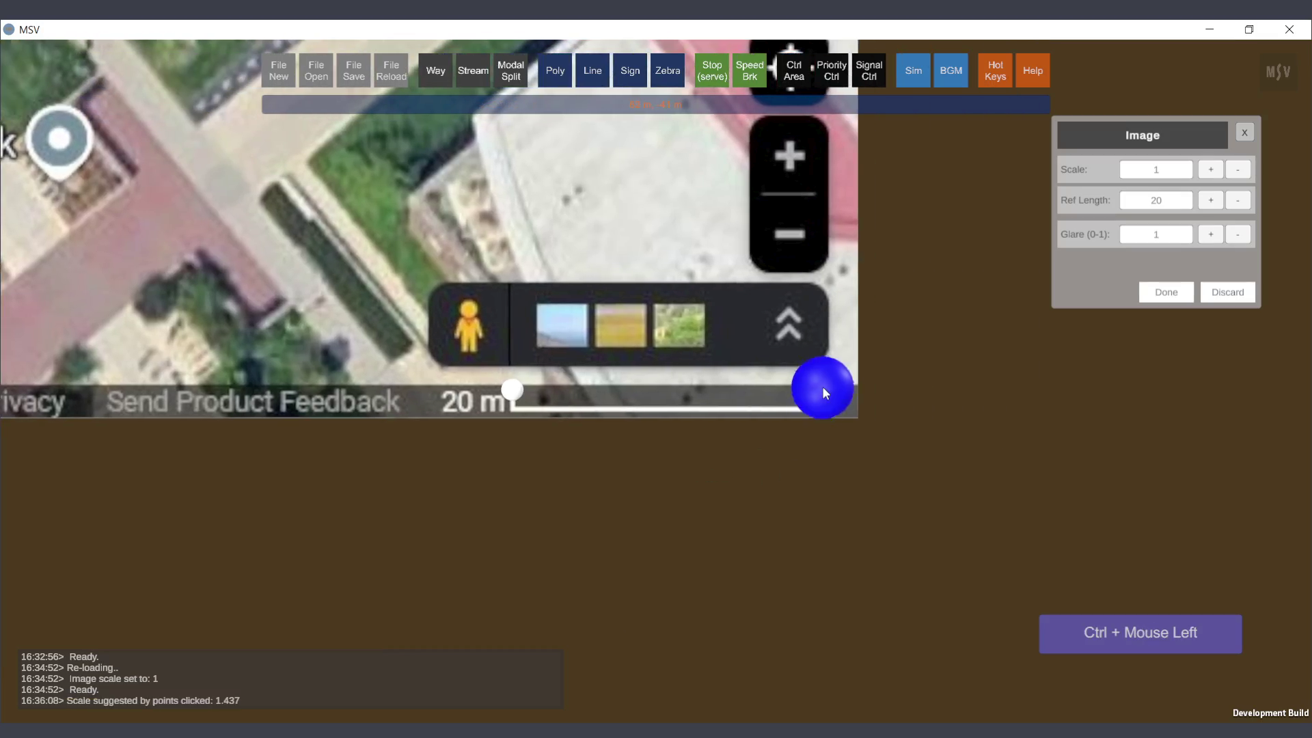Select the Way tool
This screenshot has height=738, width=1312.
point(435,70)
